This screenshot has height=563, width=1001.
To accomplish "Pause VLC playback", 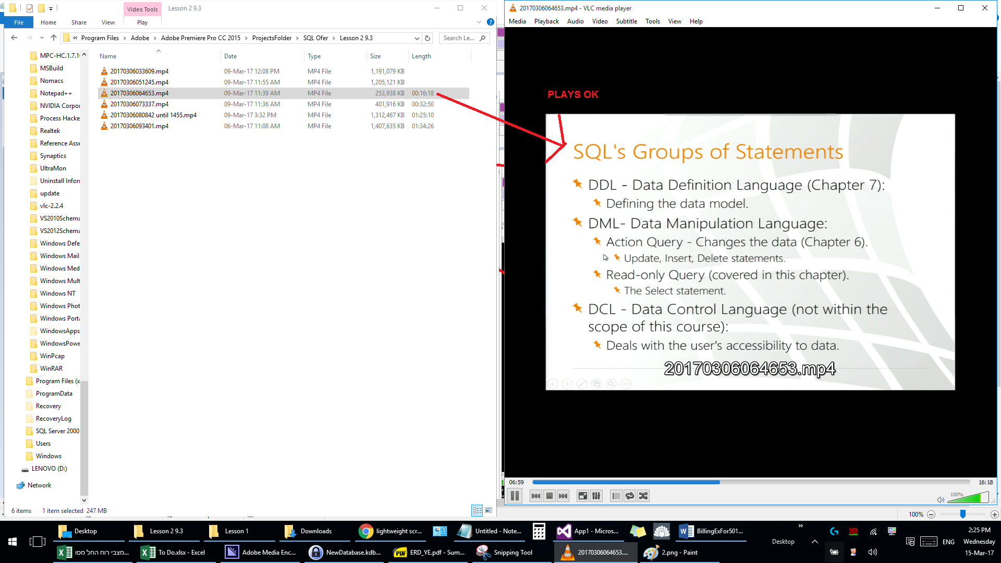I will click(x=515, y=496).
